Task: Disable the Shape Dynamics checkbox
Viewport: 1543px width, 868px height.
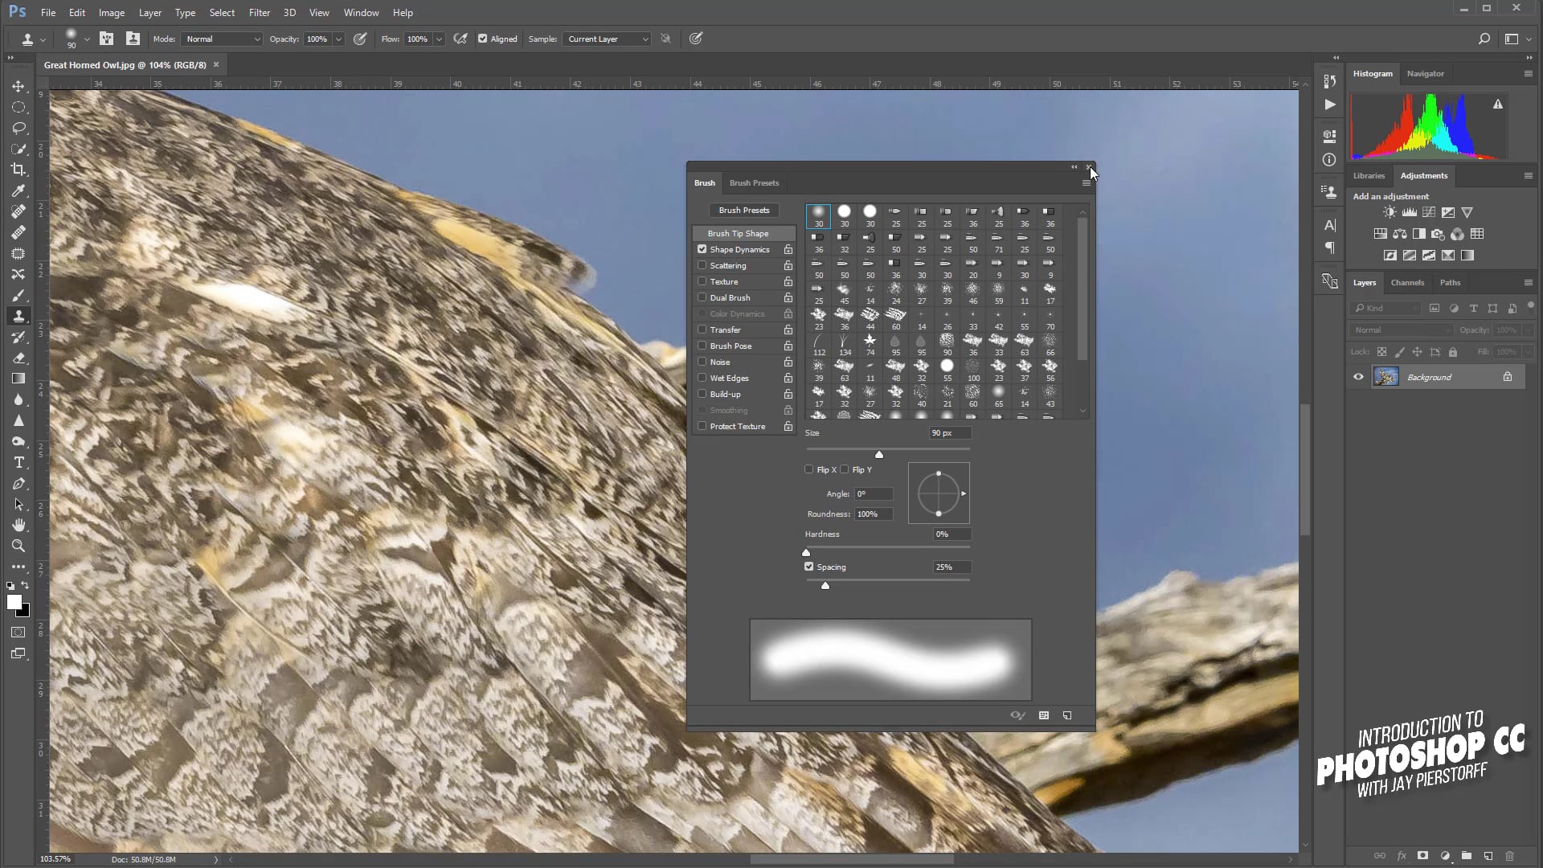Action: pos(702,249)
